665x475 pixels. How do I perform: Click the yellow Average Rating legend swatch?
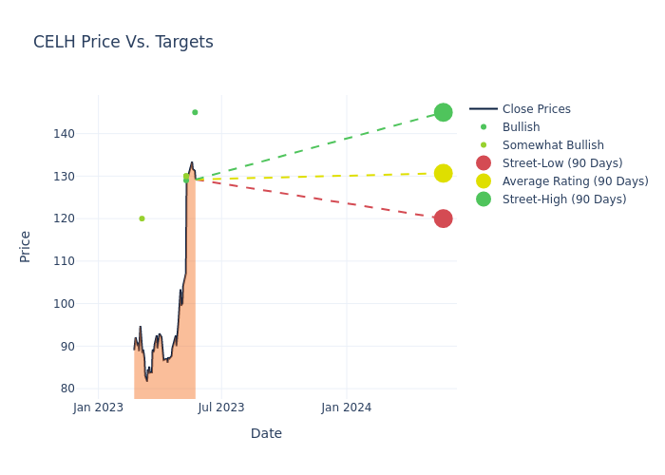(484, 181)
